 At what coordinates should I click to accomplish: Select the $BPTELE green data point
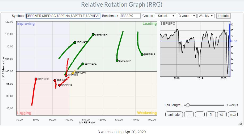[x=142, y=55]
